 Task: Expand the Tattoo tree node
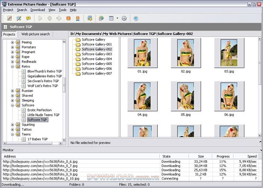12,129
